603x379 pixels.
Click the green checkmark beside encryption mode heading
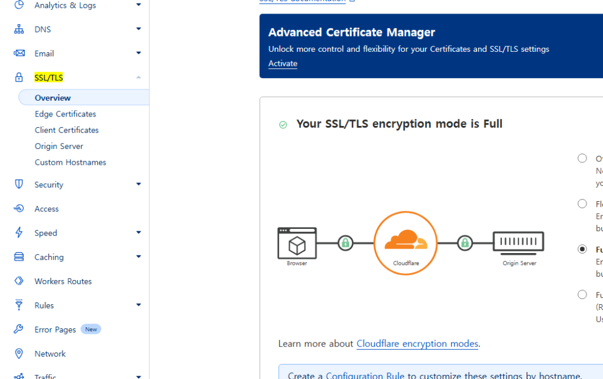tap(283, 125)
